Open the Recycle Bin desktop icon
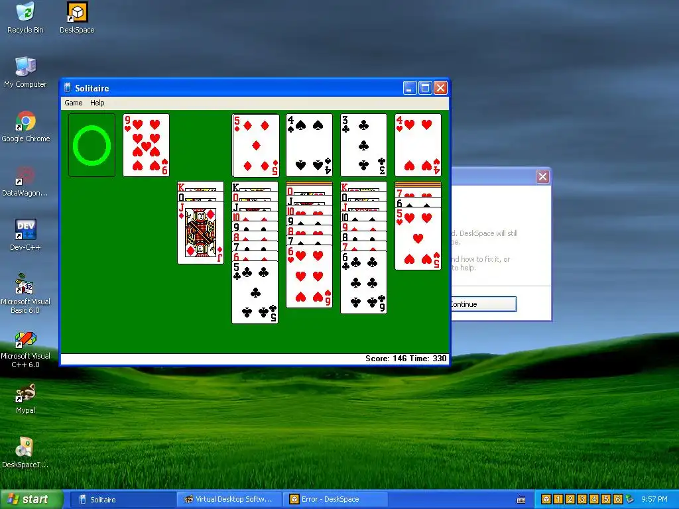Image resolution: width=679 pixels, height=509 pixels. (26, 18)
